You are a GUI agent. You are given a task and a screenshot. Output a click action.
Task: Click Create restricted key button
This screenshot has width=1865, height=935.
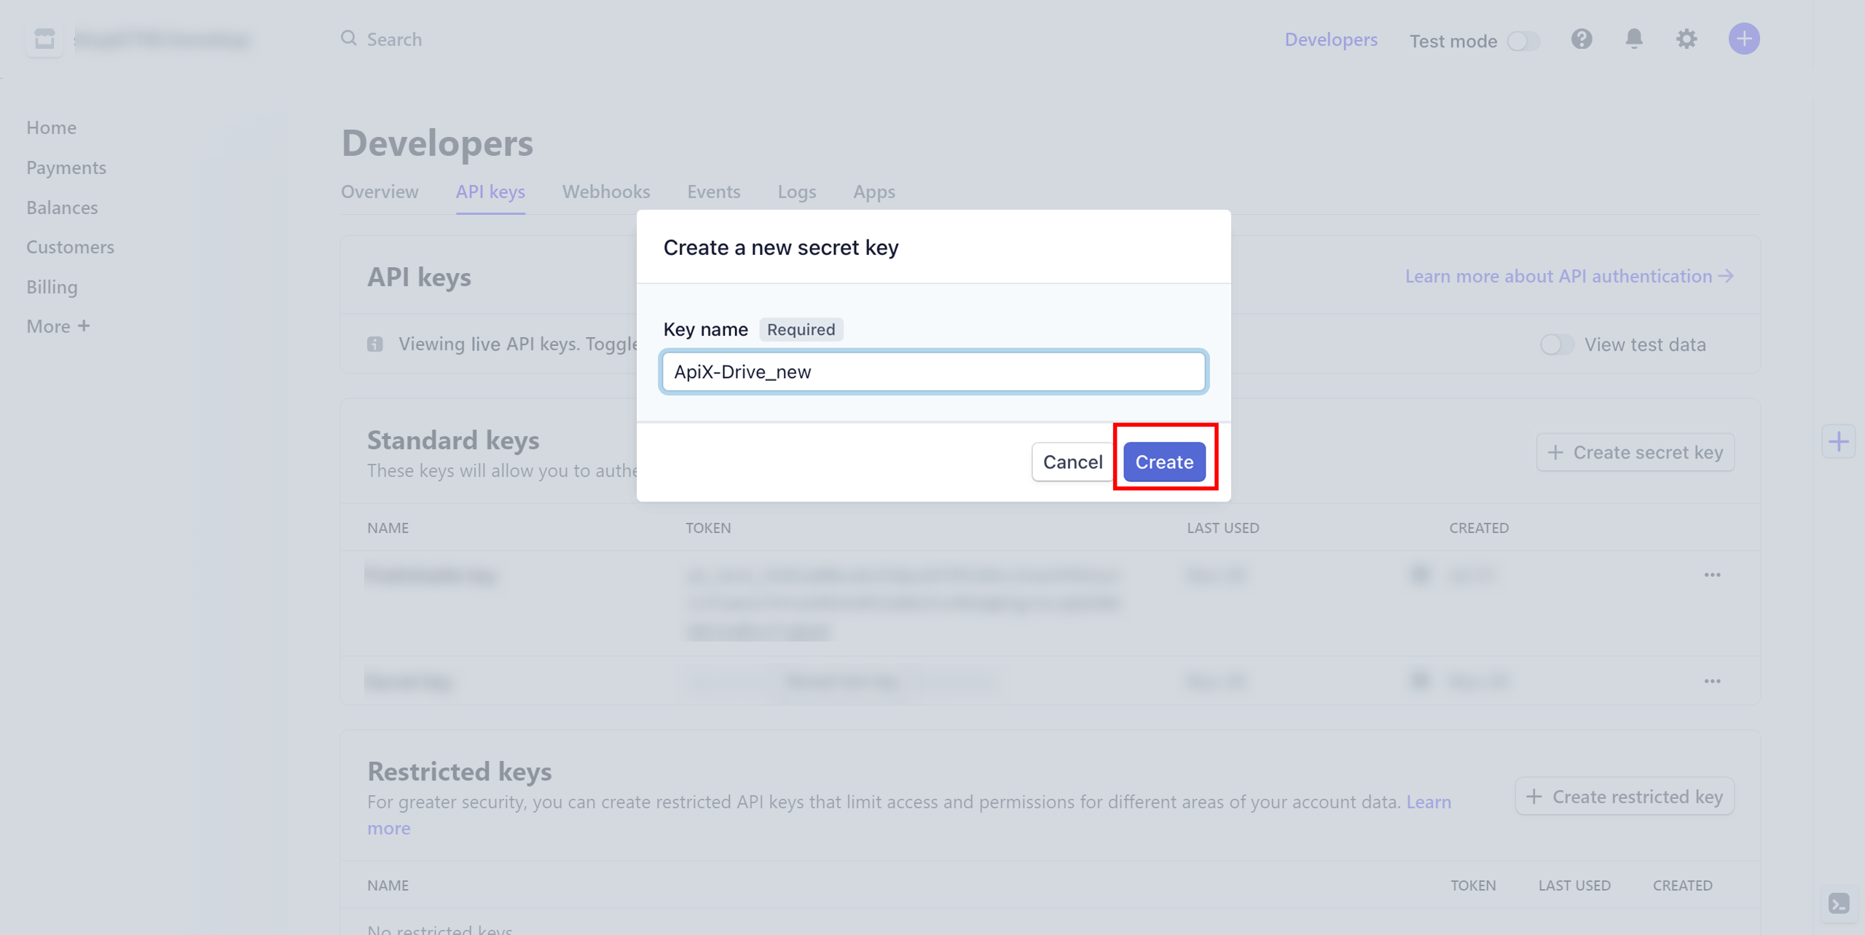[x=1625, y=797]
